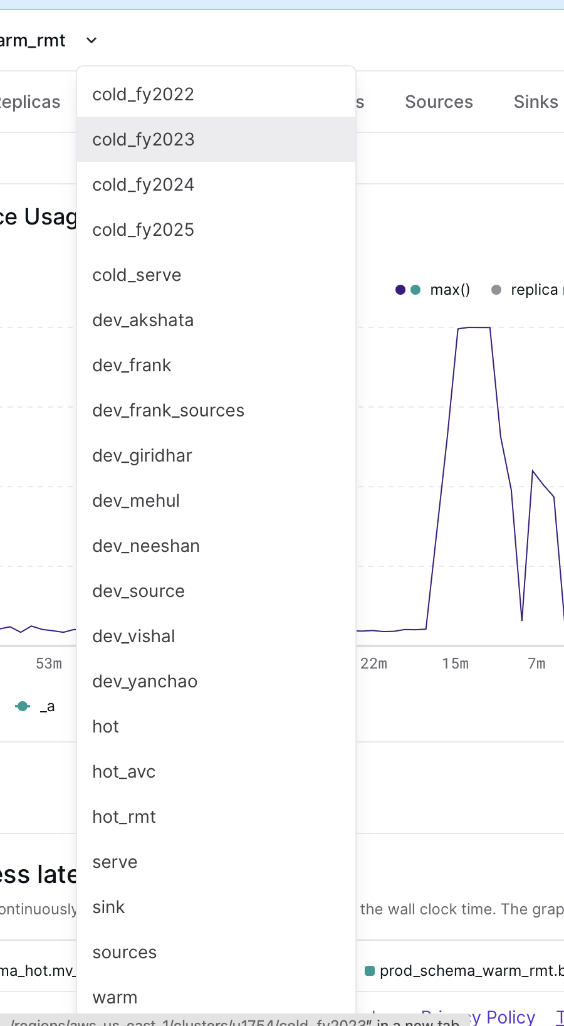Select the cold_fy2025 cluster
The height and width of the screenshot is (1026, 564).
(144, 230)
